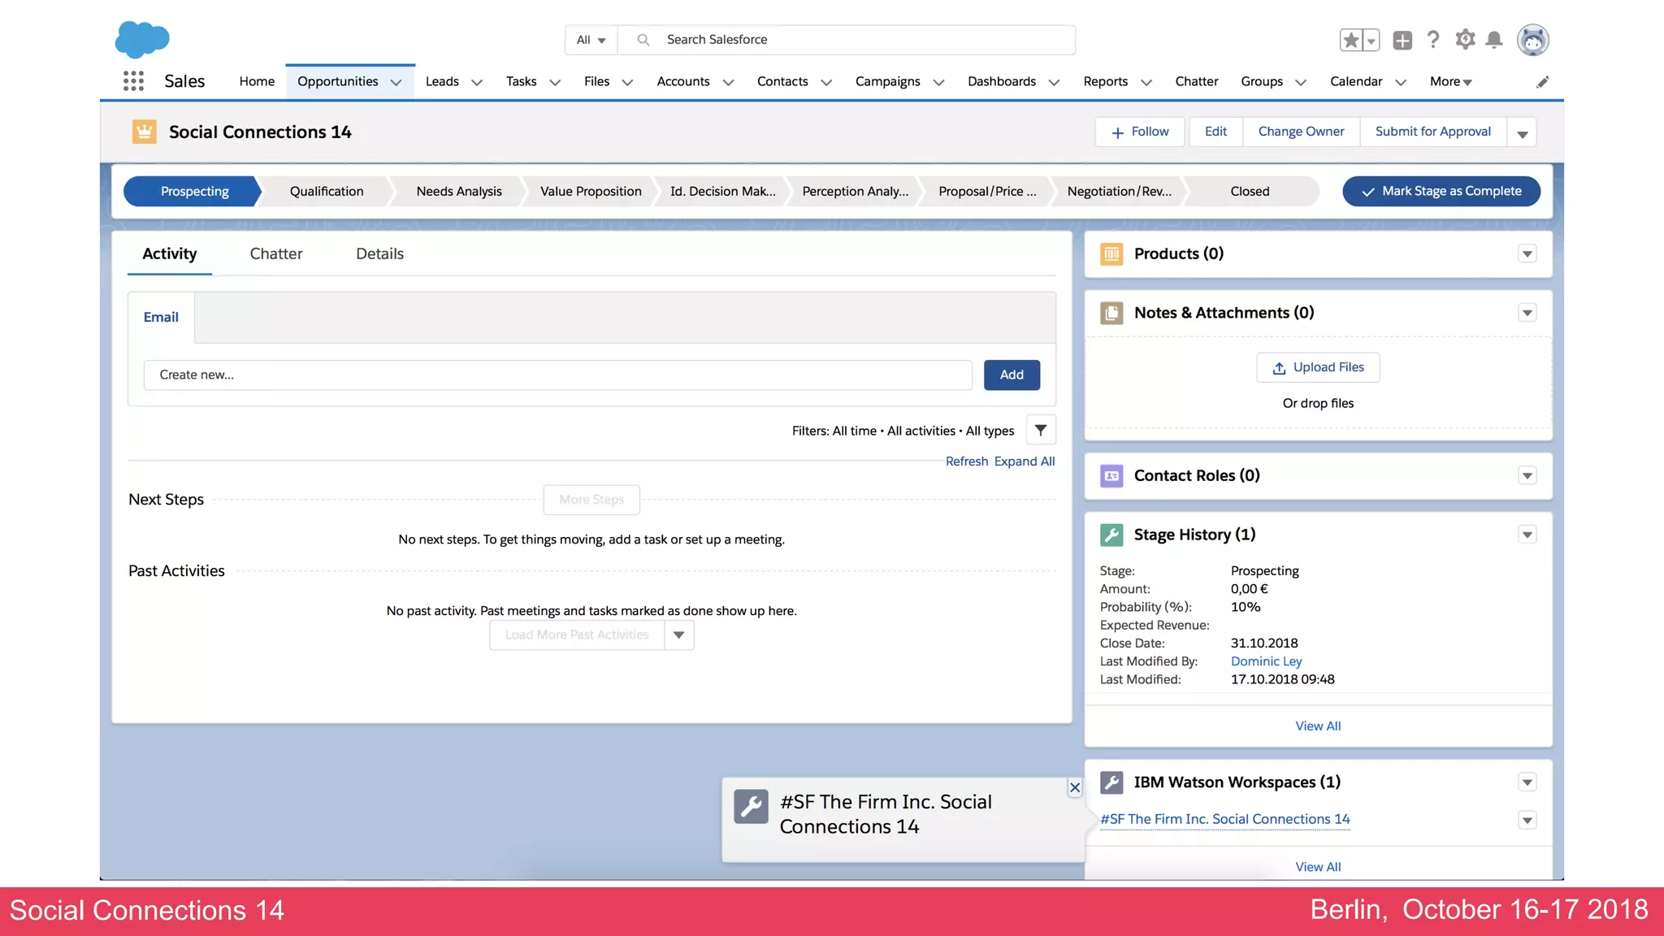Open the user profile avatar
The image size is (1664, 936).
coord(1532,40)
